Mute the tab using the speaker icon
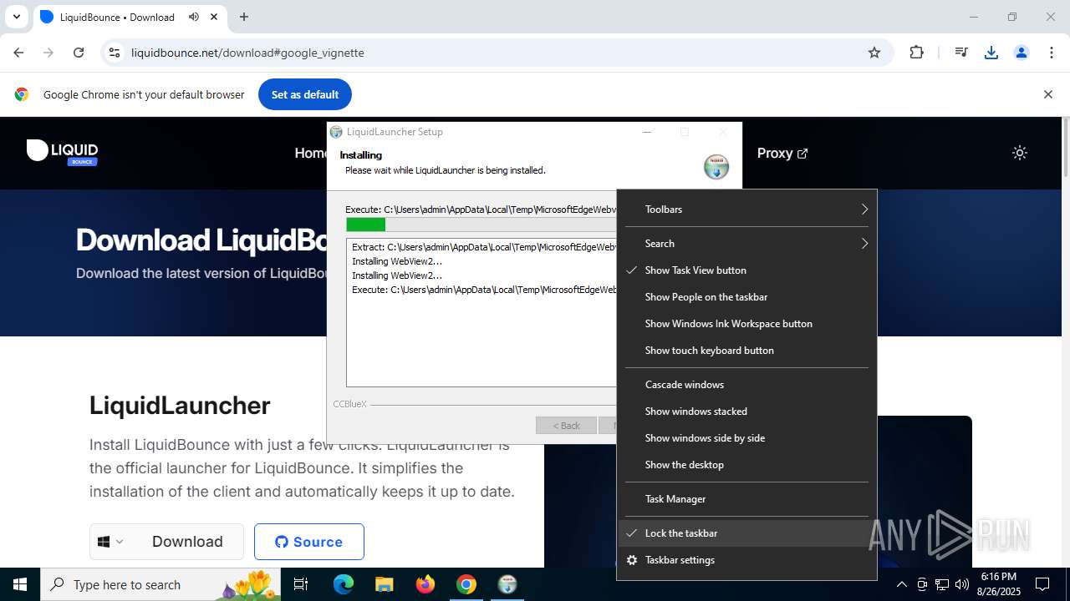The height and width of the screenshot is (601, 1070). (194, 17)
